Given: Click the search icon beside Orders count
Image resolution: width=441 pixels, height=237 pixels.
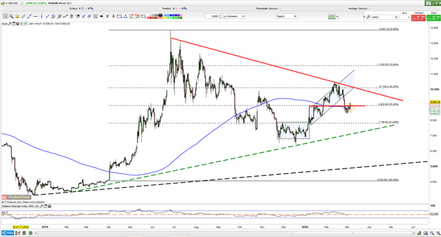Looking at the screenshot, I should tap(91, 8).
